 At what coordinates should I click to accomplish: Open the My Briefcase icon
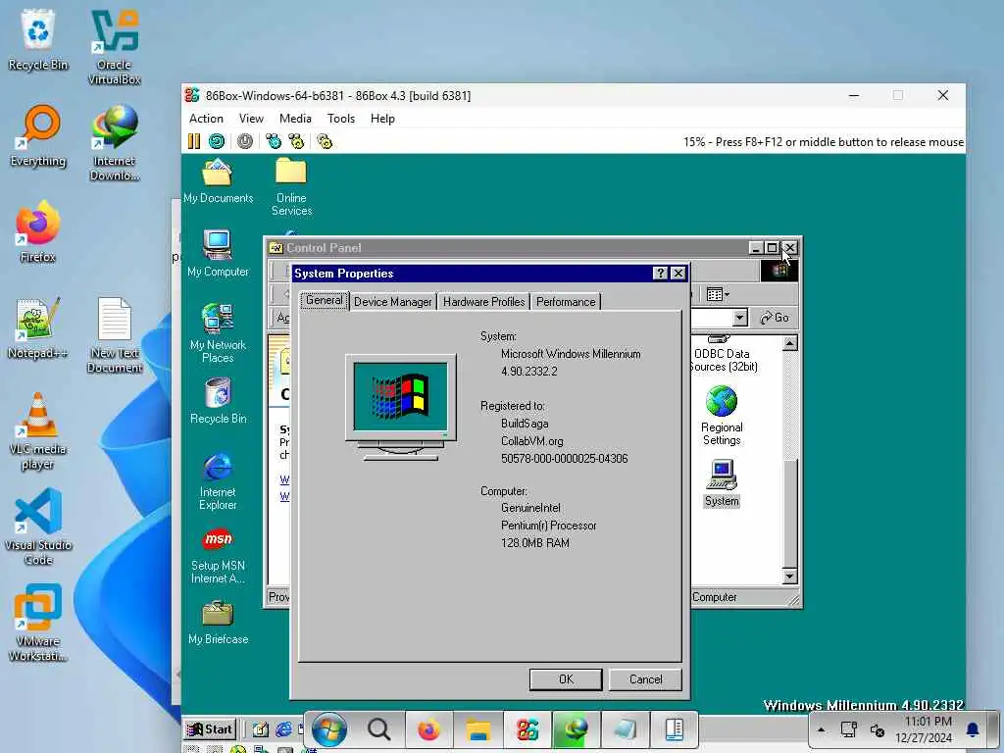coord(218,623)
